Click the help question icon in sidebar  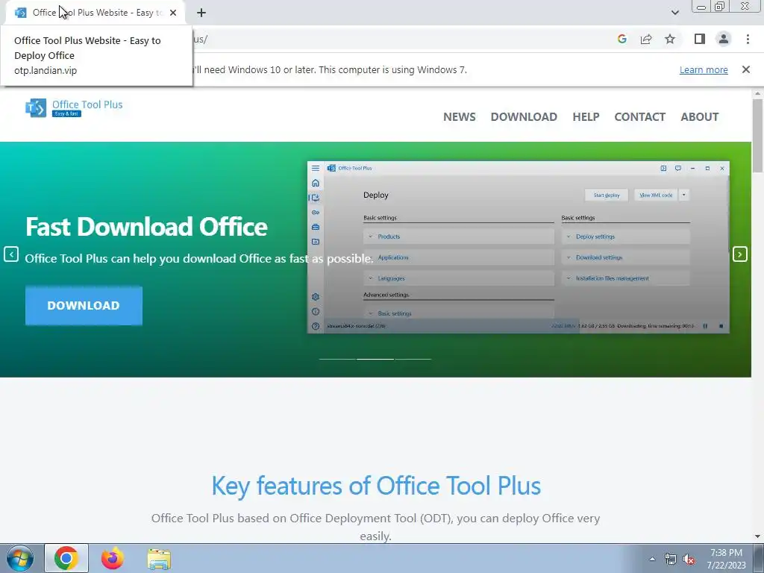316,326
